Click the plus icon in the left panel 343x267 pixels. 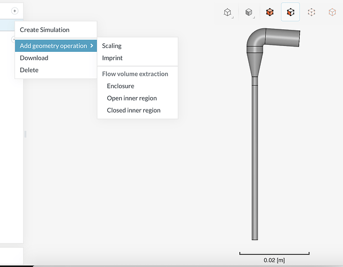(14, 11)
